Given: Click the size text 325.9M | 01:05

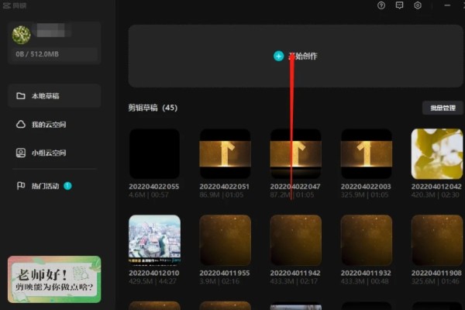Looking at the screenshot, I should coord(364,195).
